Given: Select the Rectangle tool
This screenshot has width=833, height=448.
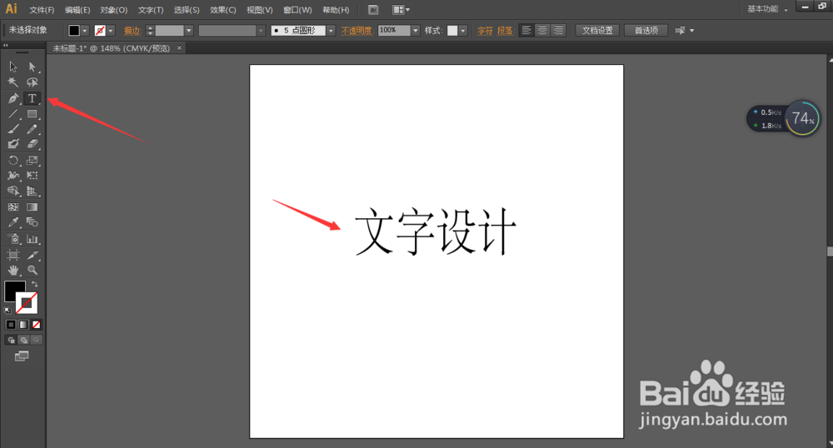Looking at the screenshot, I should coord(32,113).
